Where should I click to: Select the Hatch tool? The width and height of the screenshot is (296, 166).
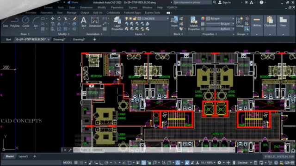(43, 29)
